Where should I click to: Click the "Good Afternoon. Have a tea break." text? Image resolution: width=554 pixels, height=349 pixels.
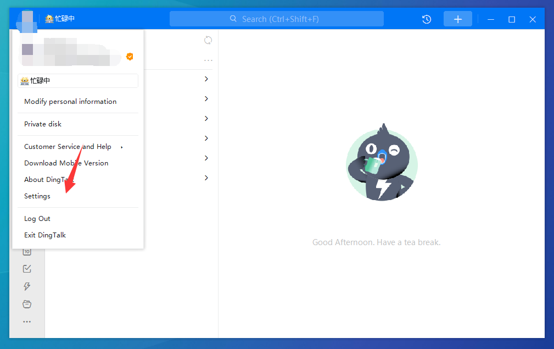tap(376, 242)
